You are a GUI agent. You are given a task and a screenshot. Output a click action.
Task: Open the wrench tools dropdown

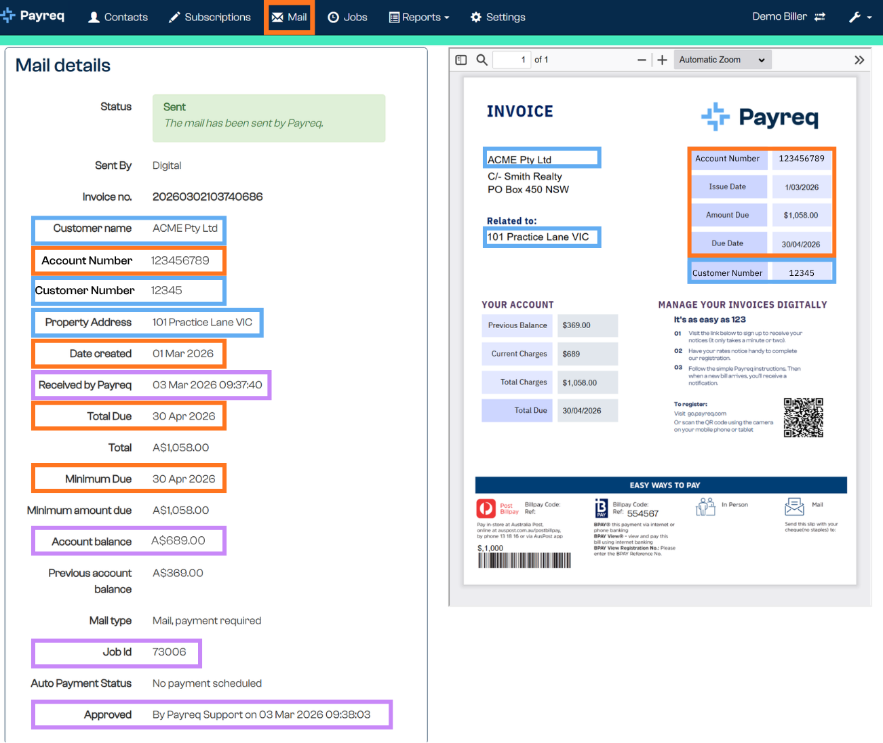[860, 17]
